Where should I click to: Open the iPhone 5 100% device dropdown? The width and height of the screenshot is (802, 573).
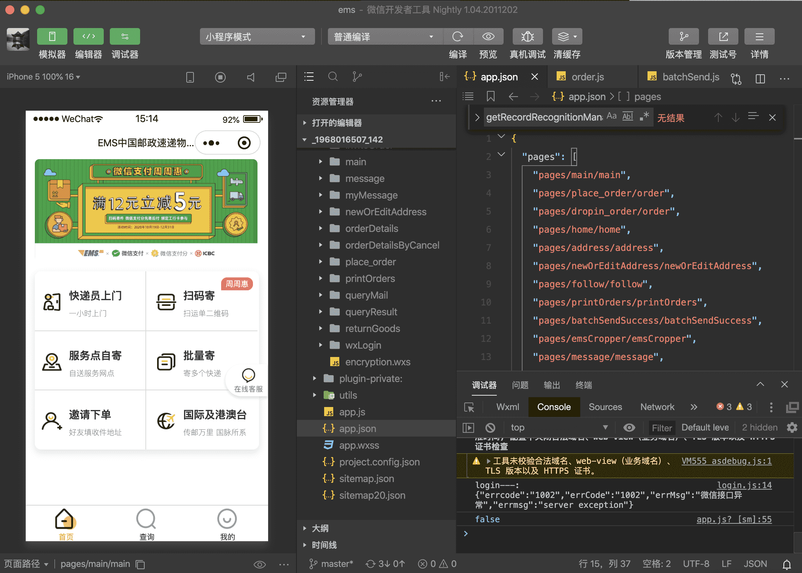43,77
